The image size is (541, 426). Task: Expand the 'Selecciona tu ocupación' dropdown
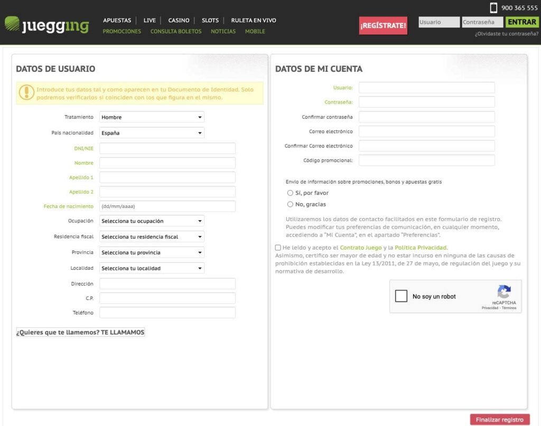tap(151, 221)
